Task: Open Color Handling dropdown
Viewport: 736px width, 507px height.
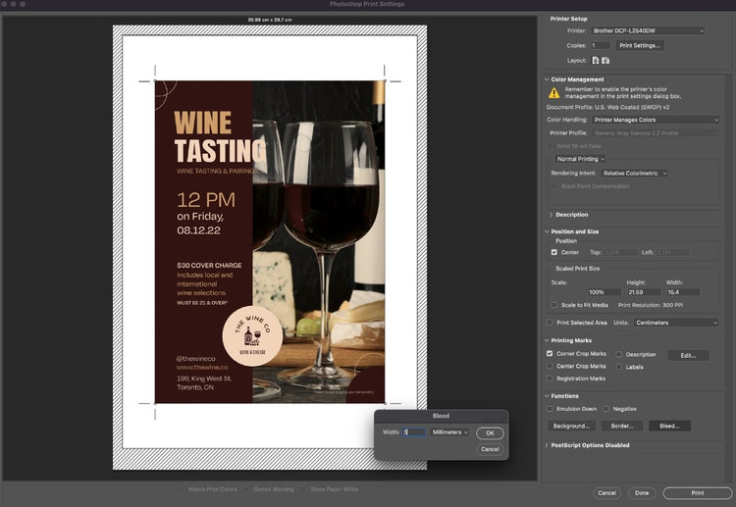Action: (x=656, y=120)
